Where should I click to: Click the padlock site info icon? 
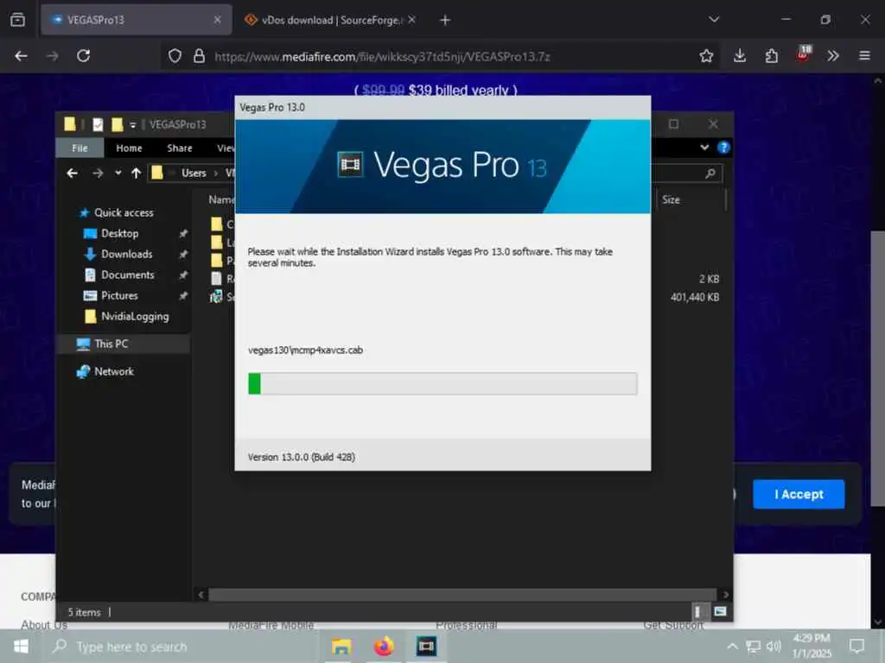(x=199, y=56)
